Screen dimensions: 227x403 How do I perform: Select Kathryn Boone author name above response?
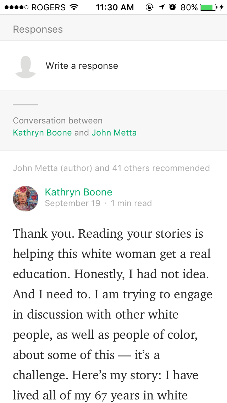[78, 192]
